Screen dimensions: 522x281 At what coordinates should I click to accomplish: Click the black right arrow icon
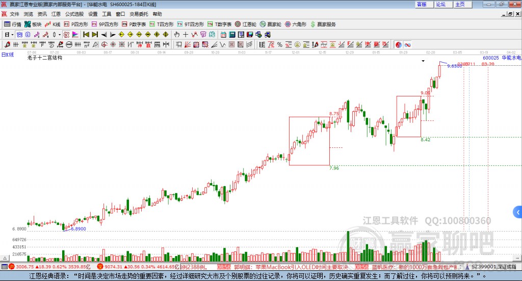pos(113,35)
